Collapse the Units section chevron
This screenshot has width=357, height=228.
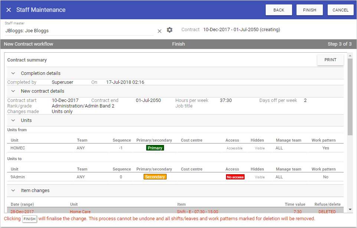[x=13, y=120]
